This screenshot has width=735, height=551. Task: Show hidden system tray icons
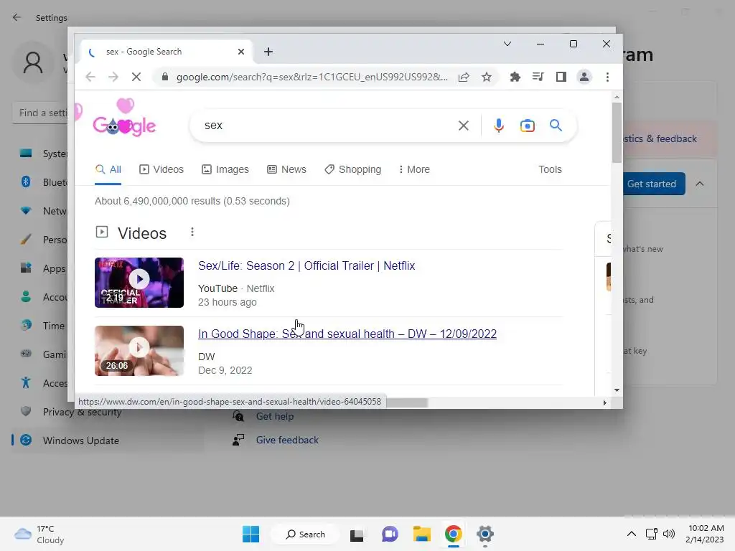pos(632,534)
